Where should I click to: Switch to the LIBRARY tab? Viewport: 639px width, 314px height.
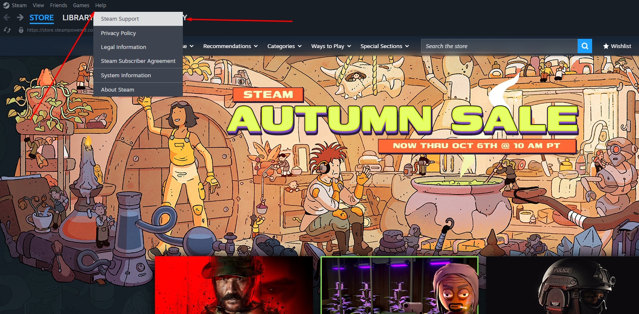click(x=78, y=18)
